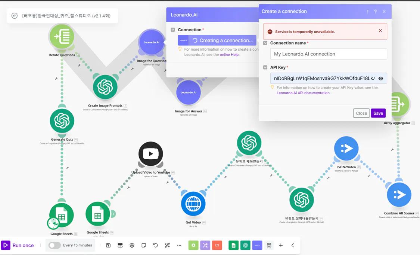Image resolution: width=420 pixels, height=255 pixels.
Task: Open the Google Sheets trigger module with clock
Action: (x=62, y=215)
